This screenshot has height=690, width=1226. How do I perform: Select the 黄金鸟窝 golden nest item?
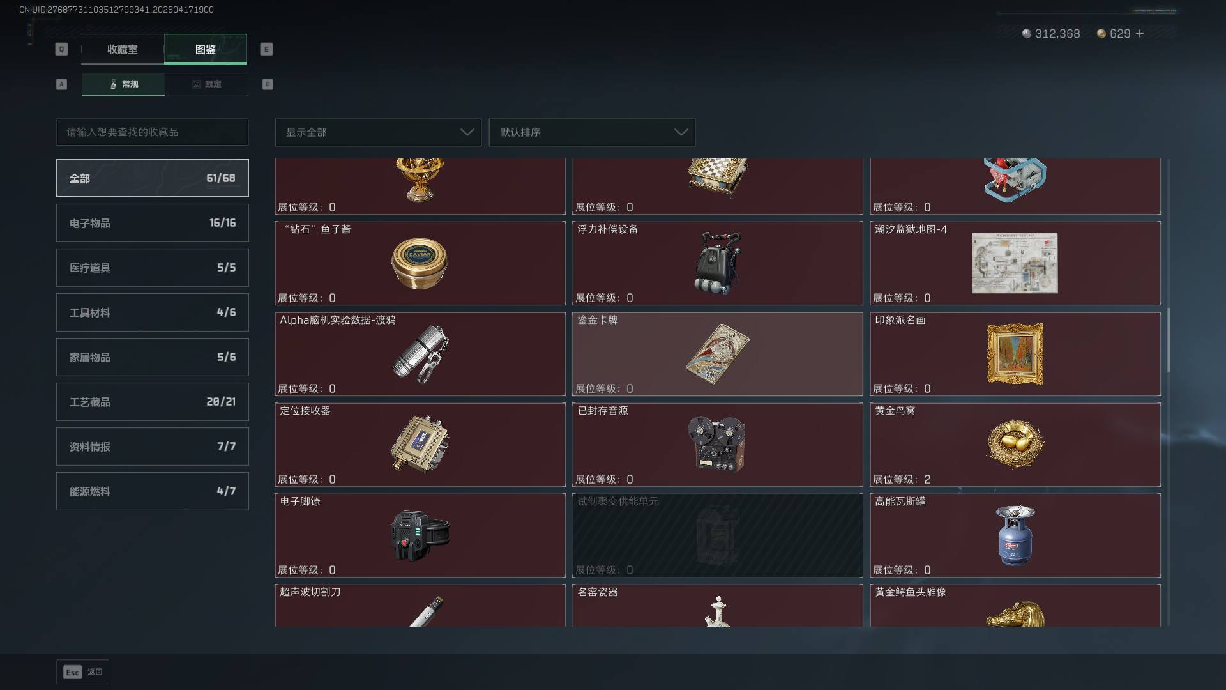coord(1015,445)
